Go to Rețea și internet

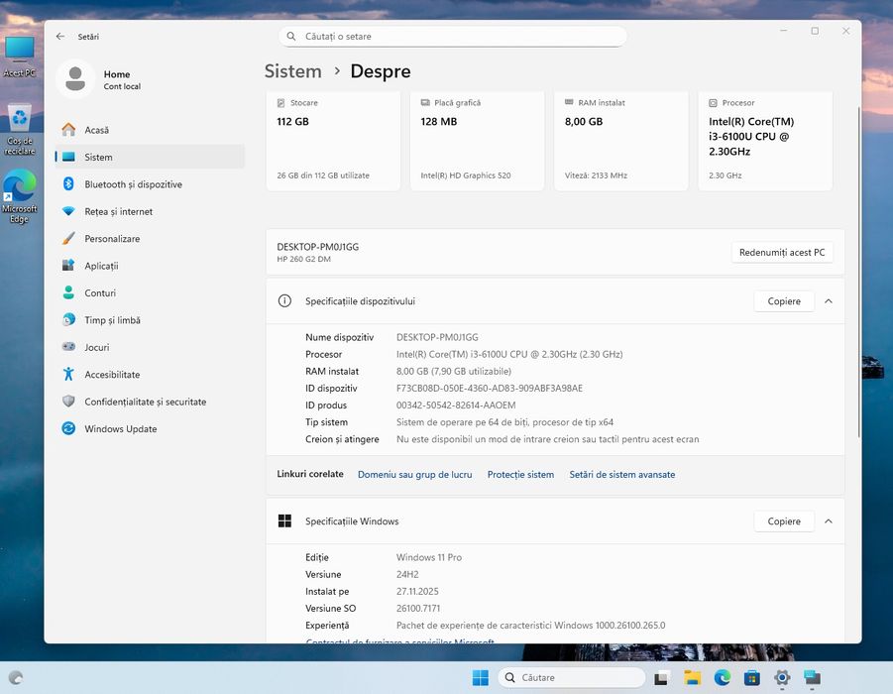(x=151, y=211)
